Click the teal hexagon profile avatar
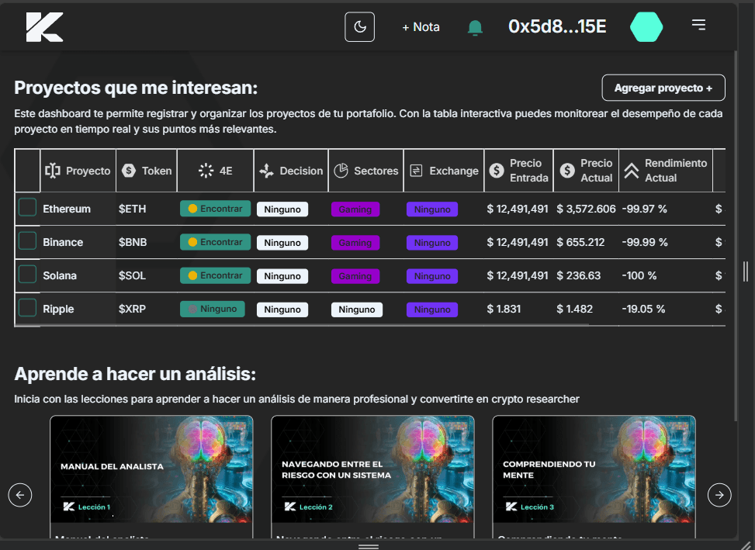 coord(646,27)
